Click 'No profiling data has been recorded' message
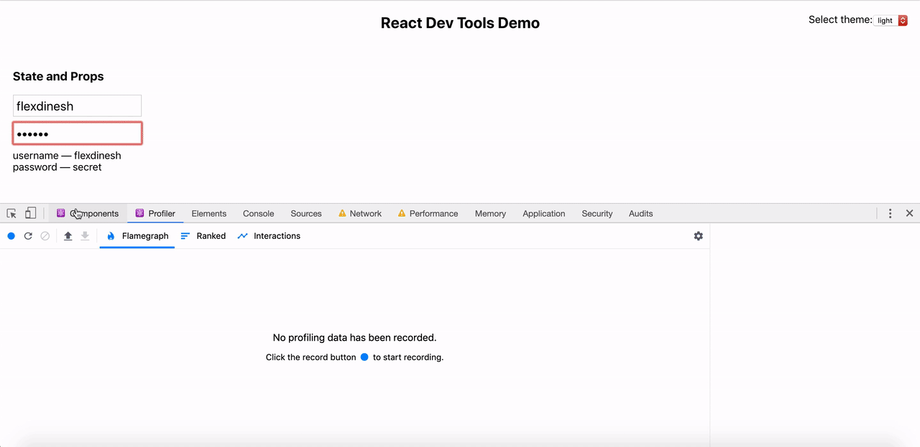This screenshot has width=920, height=447. [x=354, y=337]
